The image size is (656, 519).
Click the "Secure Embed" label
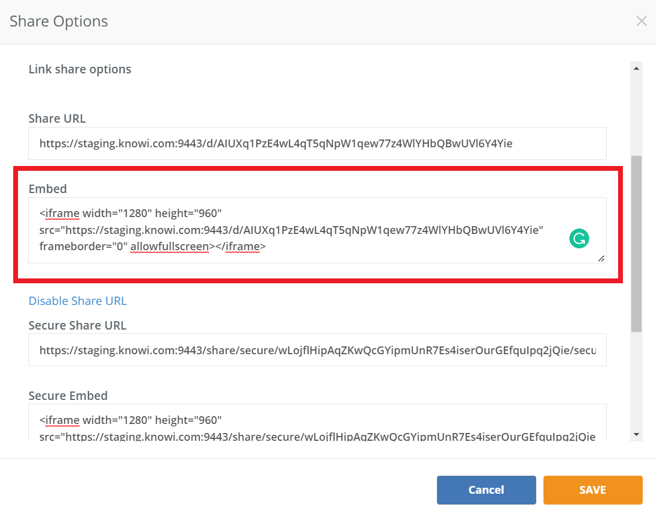tap(68, 396)
